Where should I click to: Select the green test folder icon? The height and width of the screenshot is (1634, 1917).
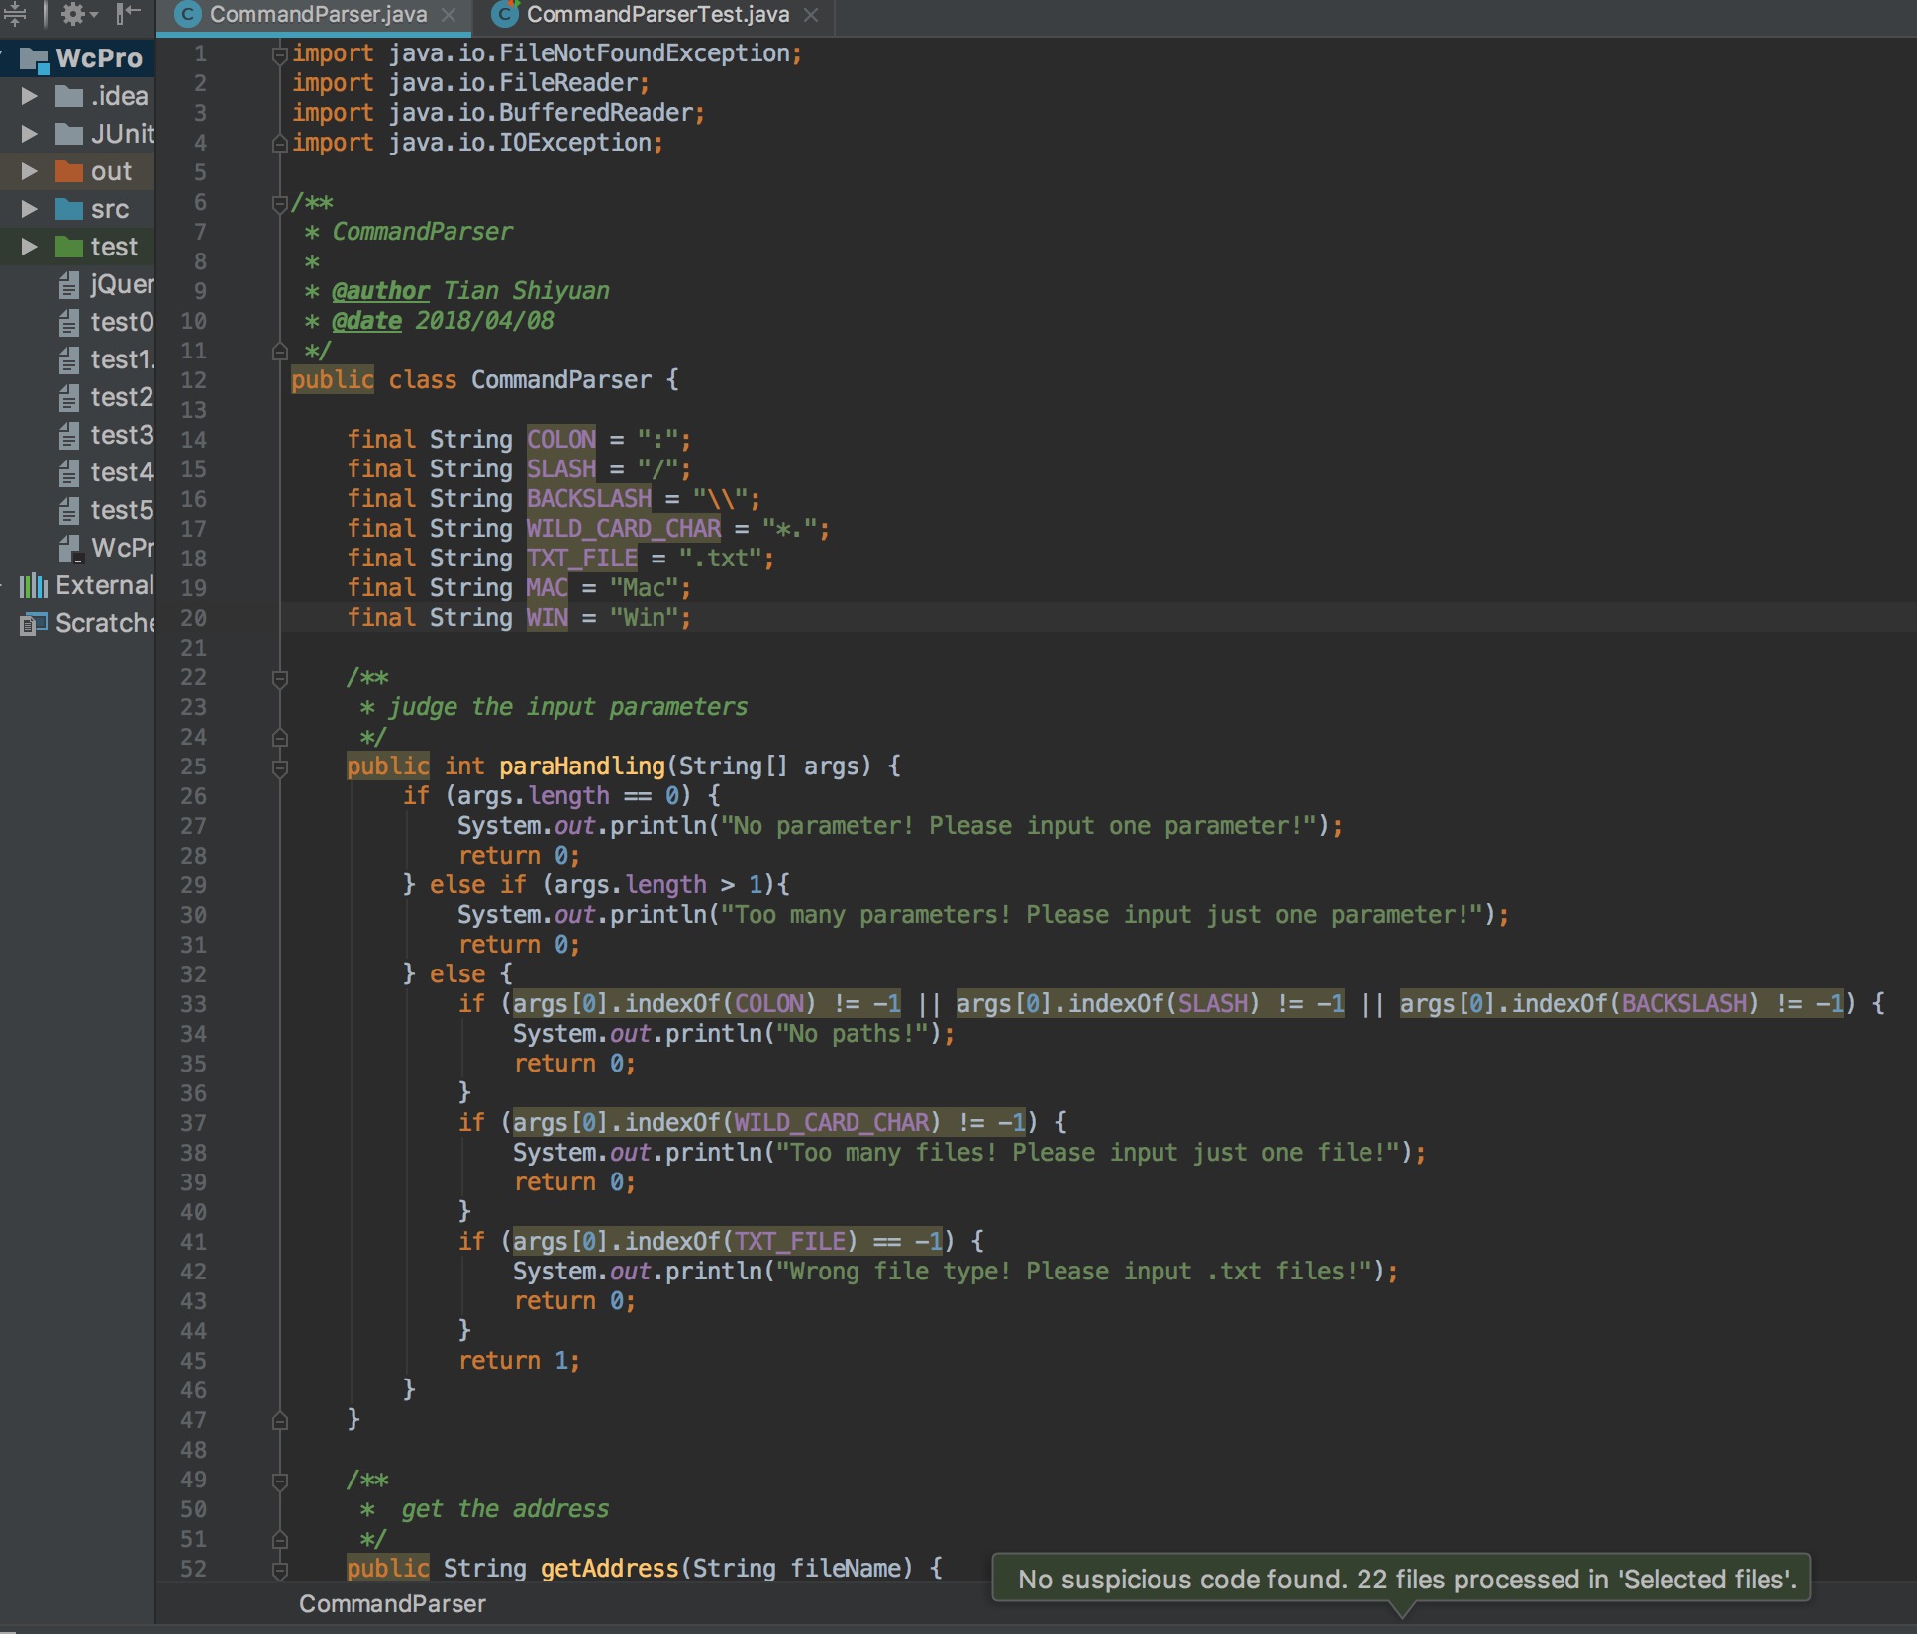point(69,247)
